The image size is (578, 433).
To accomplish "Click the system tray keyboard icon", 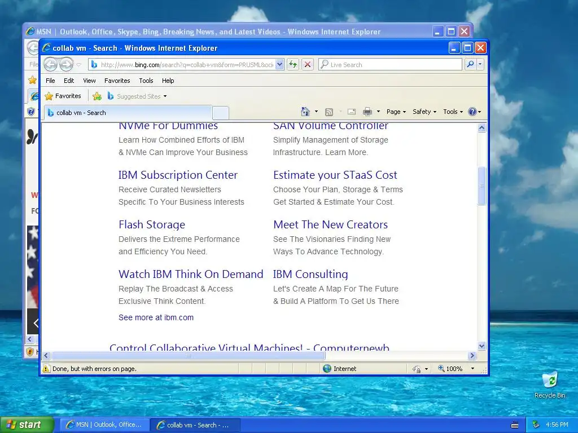I will [515, 425].
